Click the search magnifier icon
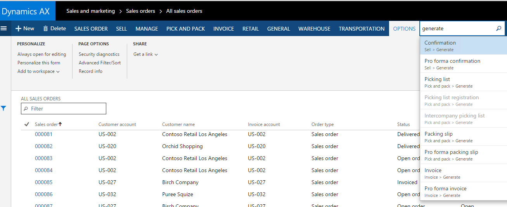Image resolution: width=507 pixels, height=207 pixels. coord(499,28)
